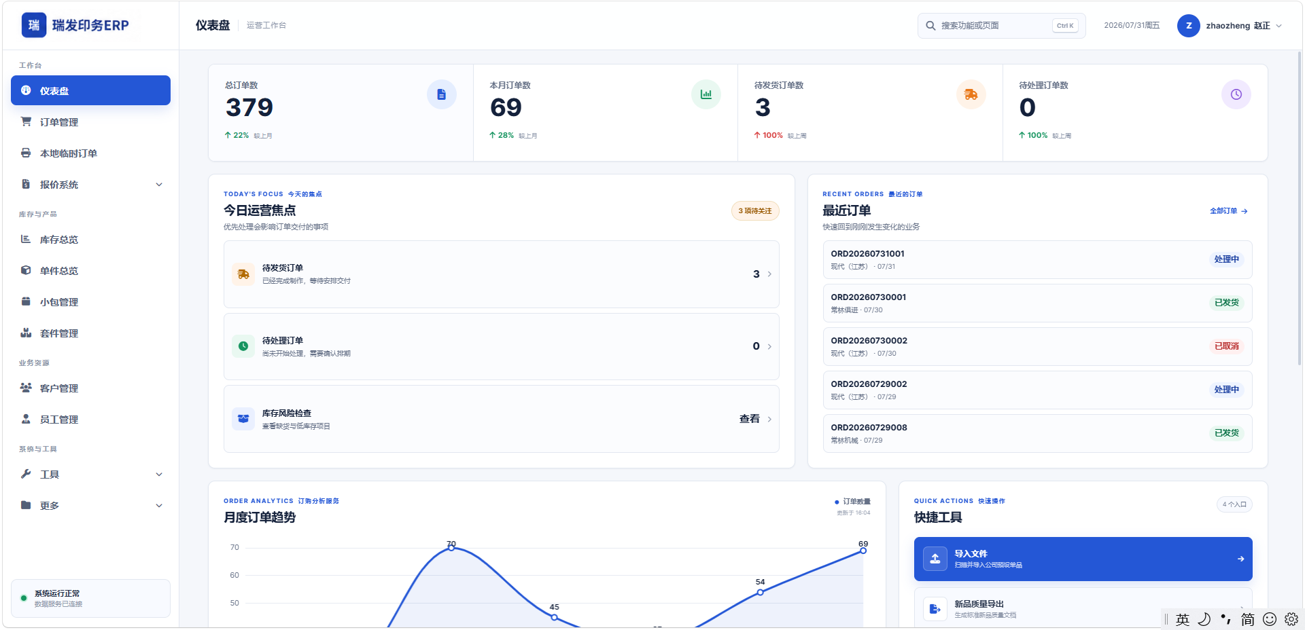Toggle IME punctuation mode indicator

click(1226, 619)
